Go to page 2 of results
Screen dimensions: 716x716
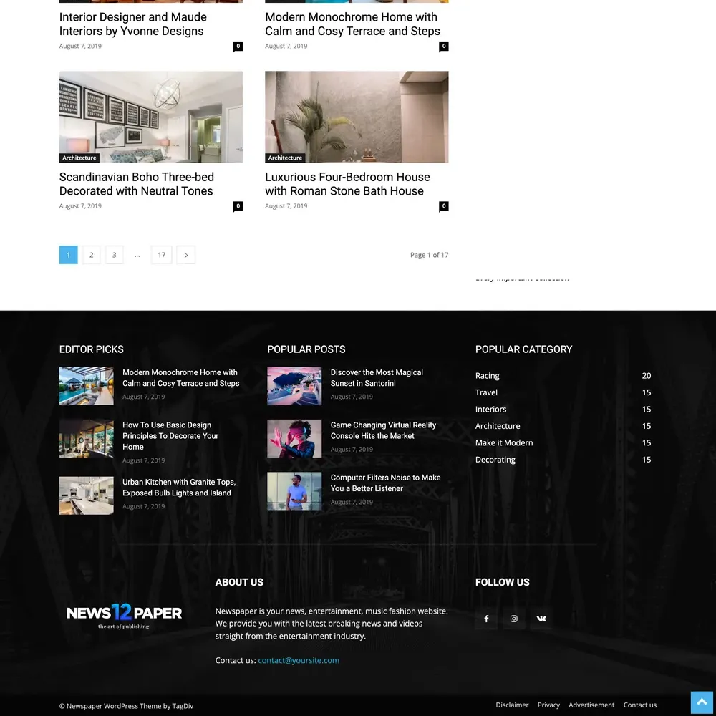91,255
